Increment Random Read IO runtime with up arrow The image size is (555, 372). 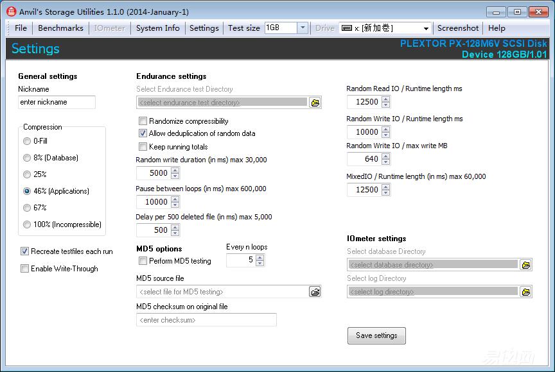point(385,99)
